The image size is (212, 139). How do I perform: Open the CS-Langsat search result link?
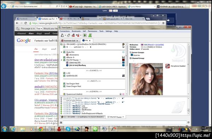click(46, 100)
